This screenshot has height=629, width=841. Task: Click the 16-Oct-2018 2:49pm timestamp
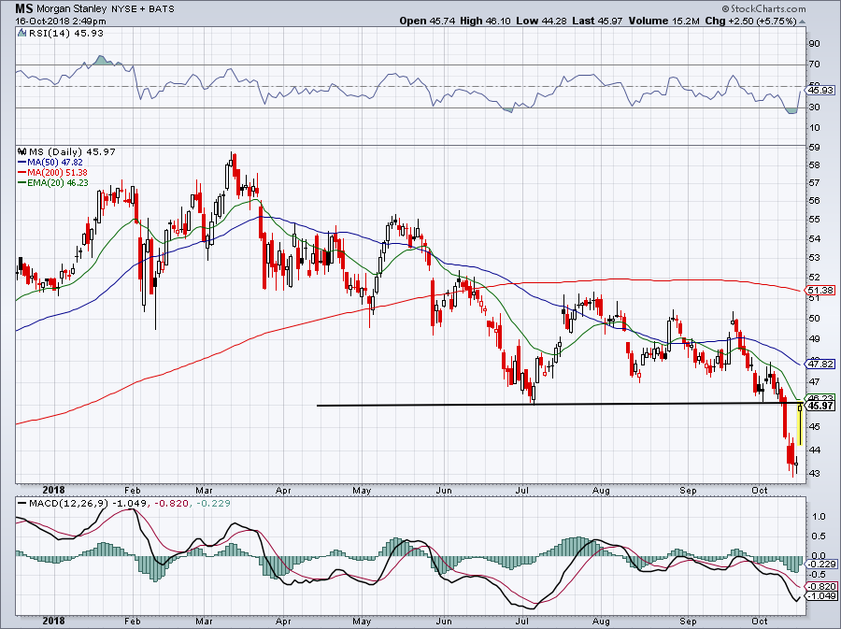[x=61, y=21]
